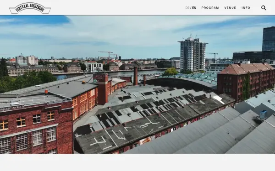Click the aerial rooftop hero image
Viewport: 275px width, 171px height.
[137, 85]
